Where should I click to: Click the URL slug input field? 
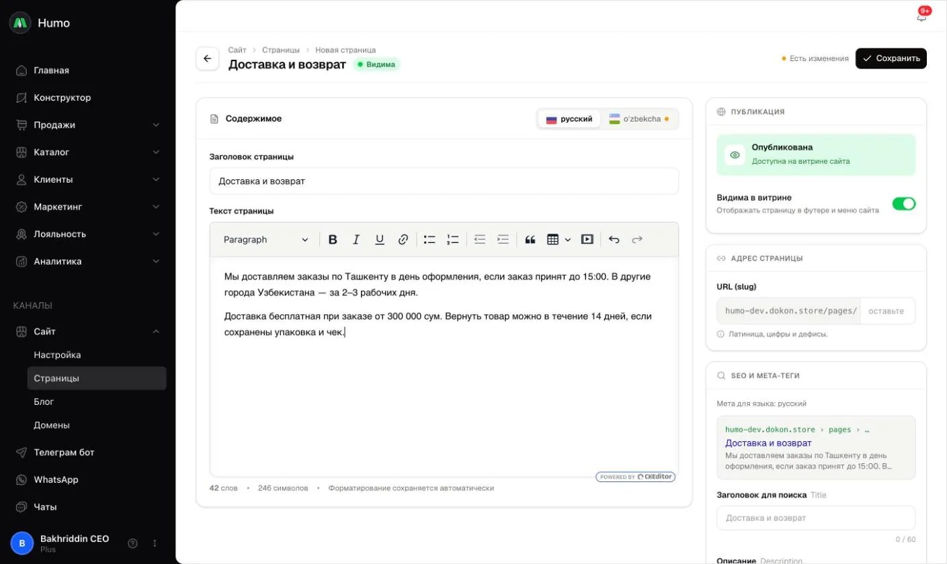(887, 311)
